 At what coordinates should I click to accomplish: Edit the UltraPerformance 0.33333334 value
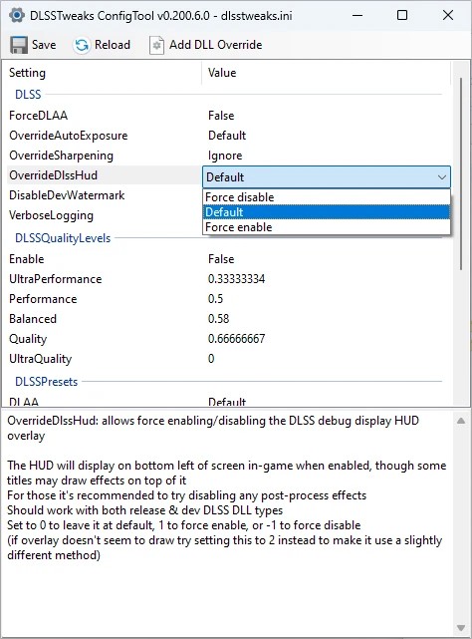pyautogui.click(x=237, y=279)
